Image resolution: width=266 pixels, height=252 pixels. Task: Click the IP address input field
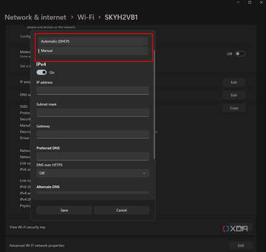(x=93, y=91)
